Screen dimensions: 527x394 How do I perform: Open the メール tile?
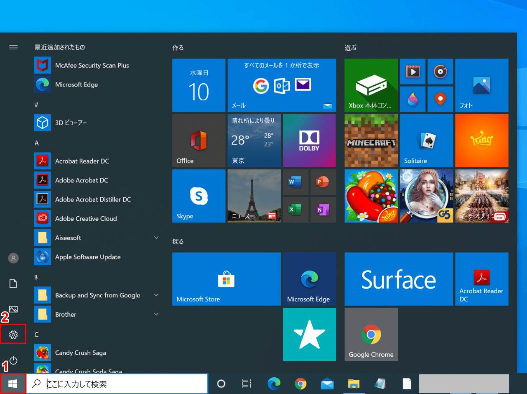[x=282, y=85]
